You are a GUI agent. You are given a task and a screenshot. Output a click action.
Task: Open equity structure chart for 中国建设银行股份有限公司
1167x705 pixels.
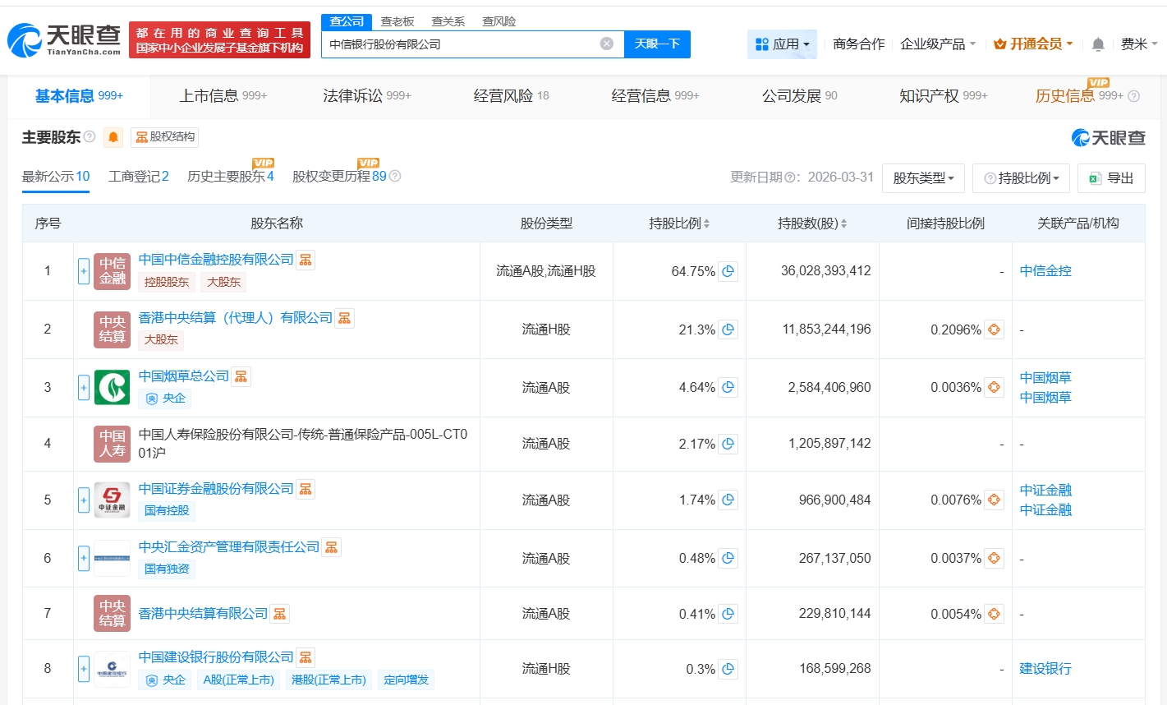pyautogui.click(x=306, y=657)
